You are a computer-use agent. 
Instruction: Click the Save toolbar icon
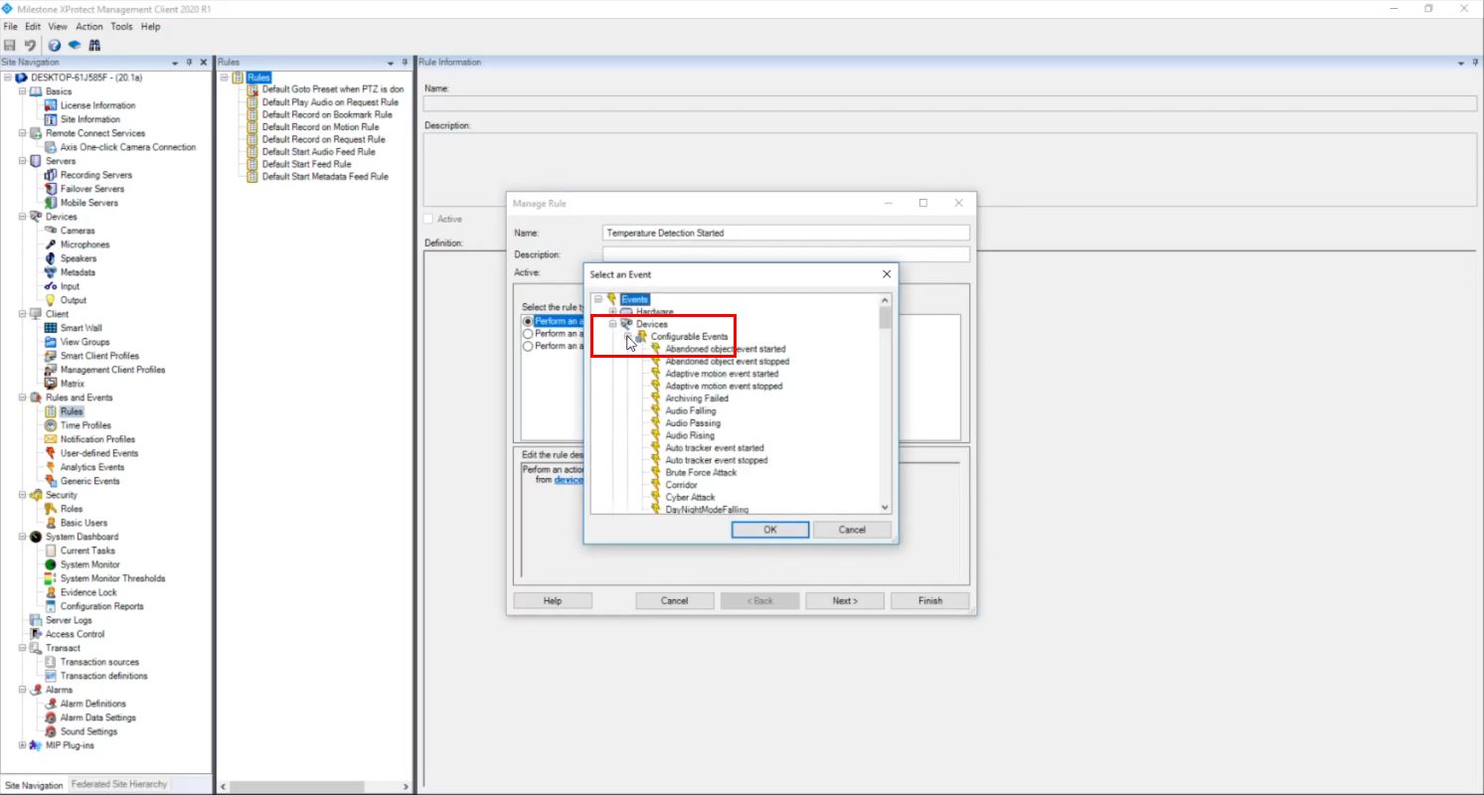10,45
